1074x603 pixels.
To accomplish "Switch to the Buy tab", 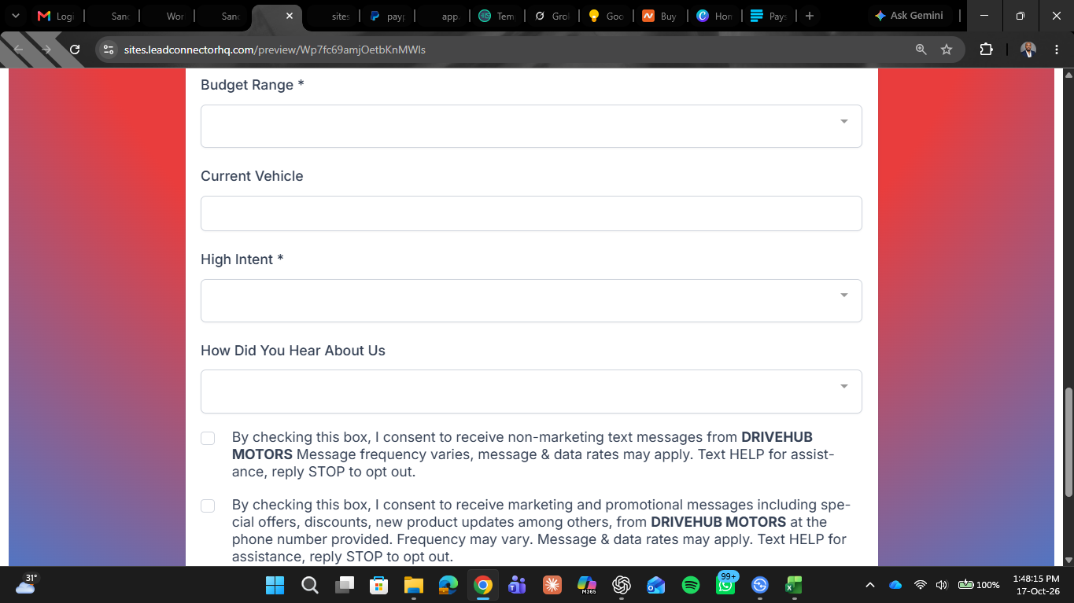I will (x=659, y=16).
